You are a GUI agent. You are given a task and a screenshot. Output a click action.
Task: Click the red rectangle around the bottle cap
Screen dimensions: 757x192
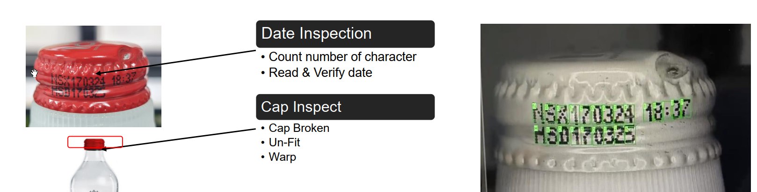tap(95, 142)
